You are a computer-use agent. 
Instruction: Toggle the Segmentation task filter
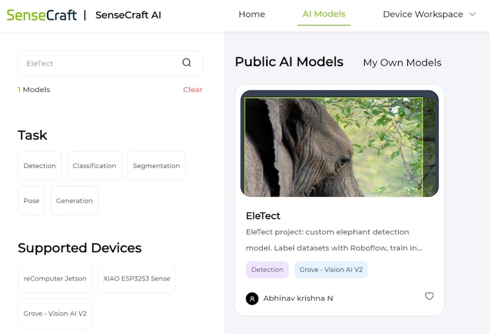click(156, 166)
